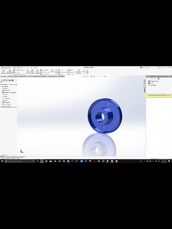
Task: Expand the Anotaciones tree node
Action: point(1,90)
